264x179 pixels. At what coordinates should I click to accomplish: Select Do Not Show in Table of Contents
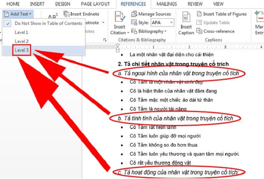(48, 23)
